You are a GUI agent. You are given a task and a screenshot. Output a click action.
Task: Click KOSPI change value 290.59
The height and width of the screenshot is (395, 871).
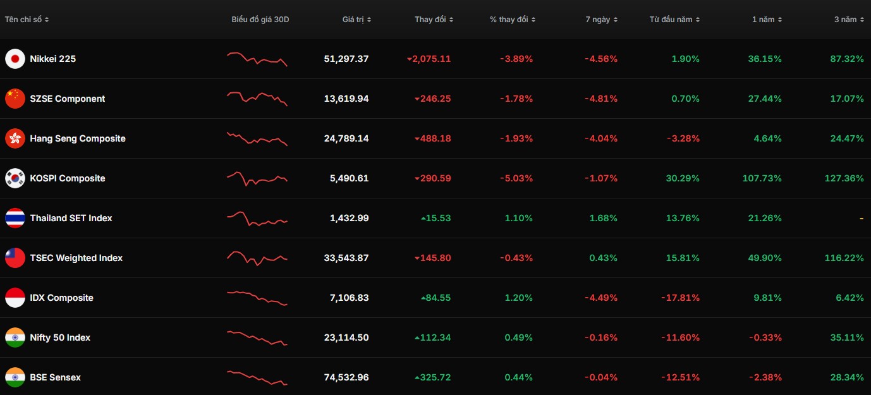click(433, 178)
